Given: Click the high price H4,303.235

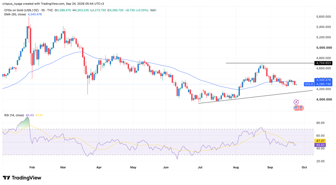Looking at the screenshot, I should click(x=80, y=10).
